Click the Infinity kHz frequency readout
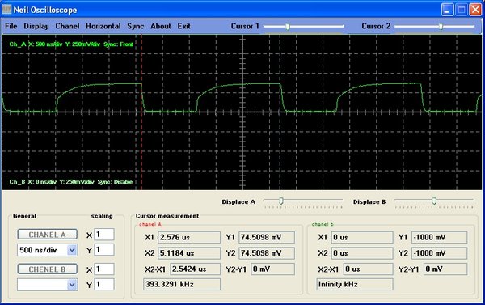The image size is (485, 305). pyautogui.click(x=355, y=284)
